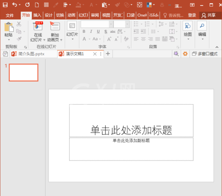222x196 pixels.
Task: Open the 绘图 drawing menu
Action: (x=187, y=30)
